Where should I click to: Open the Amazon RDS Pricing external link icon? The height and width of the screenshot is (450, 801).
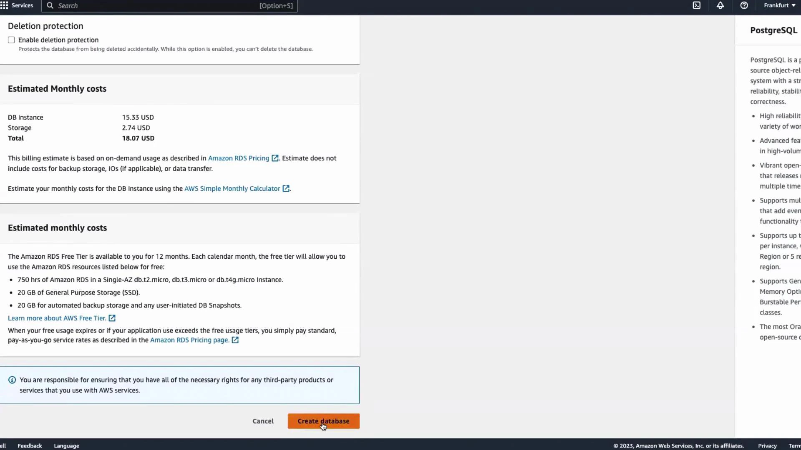(x=275, y=158)
